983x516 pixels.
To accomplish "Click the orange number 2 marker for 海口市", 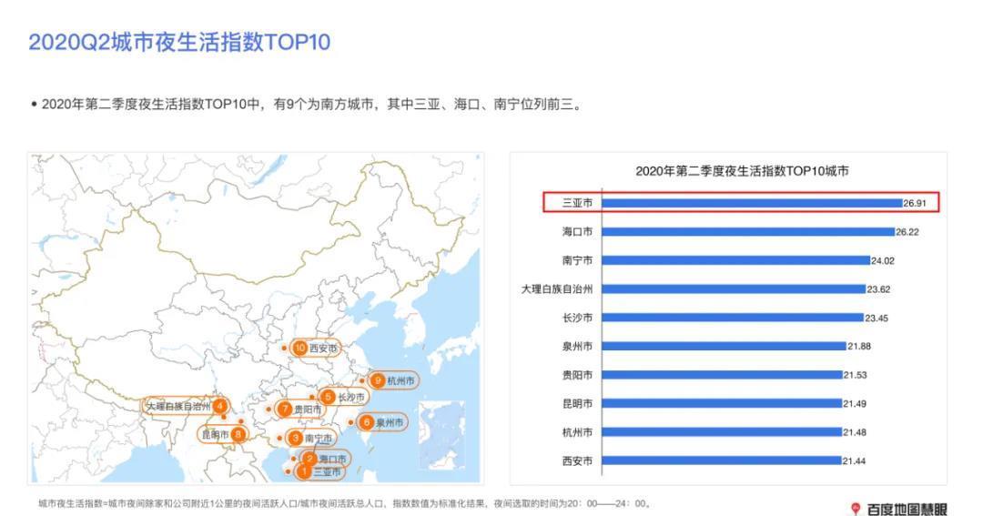I will [309, 459].
